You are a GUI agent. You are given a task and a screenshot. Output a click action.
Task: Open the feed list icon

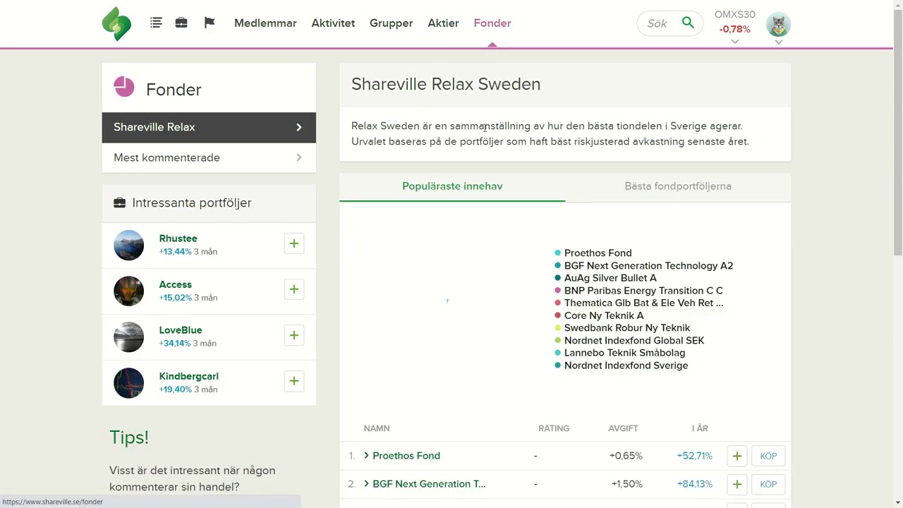point(156,23)
